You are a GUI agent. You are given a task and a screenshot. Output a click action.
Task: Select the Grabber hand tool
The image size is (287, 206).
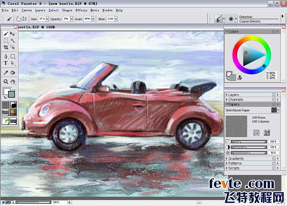point(13,82)
